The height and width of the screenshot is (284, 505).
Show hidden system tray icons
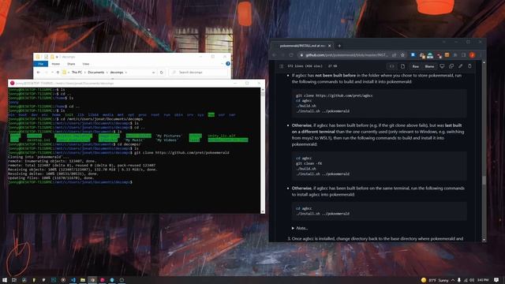coord(453,280)
